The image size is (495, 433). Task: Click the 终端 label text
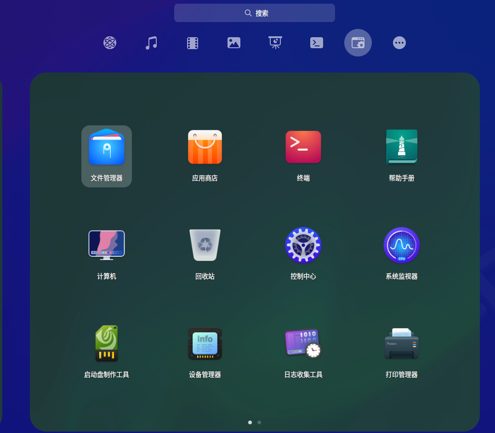tap(303, 178)
